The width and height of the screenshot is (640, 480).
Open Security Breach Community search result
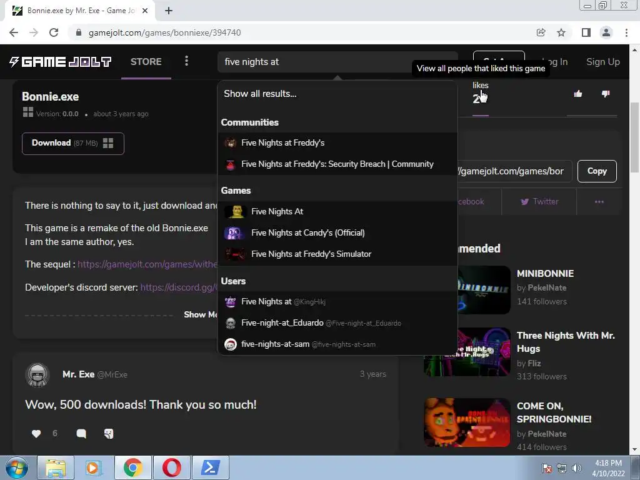337,164
